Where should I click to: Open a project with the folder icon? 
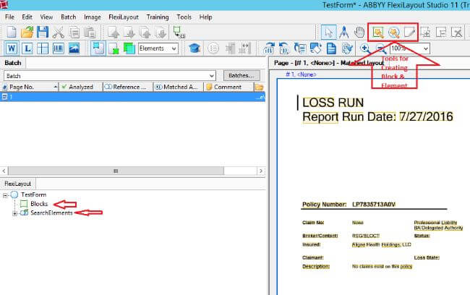click(27, 32)
